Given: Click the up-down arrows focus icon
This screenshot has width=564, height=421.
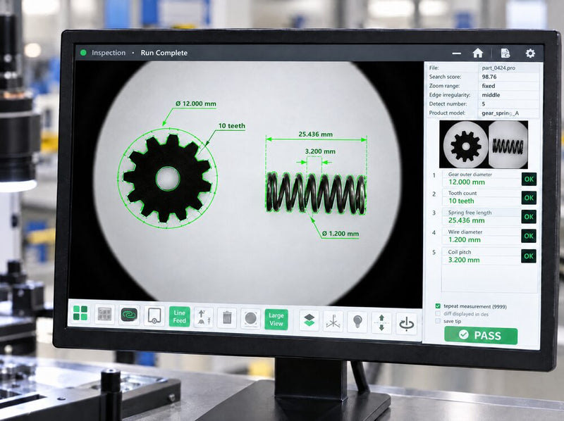Looking at the screenshot, I should [x=381, y=322].
